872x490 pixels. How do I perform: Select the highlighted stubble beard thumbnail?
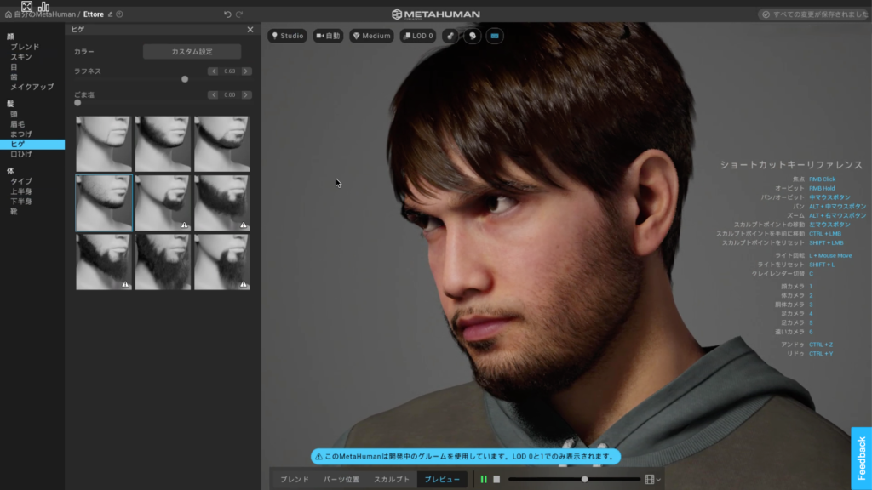click(104, 202)
